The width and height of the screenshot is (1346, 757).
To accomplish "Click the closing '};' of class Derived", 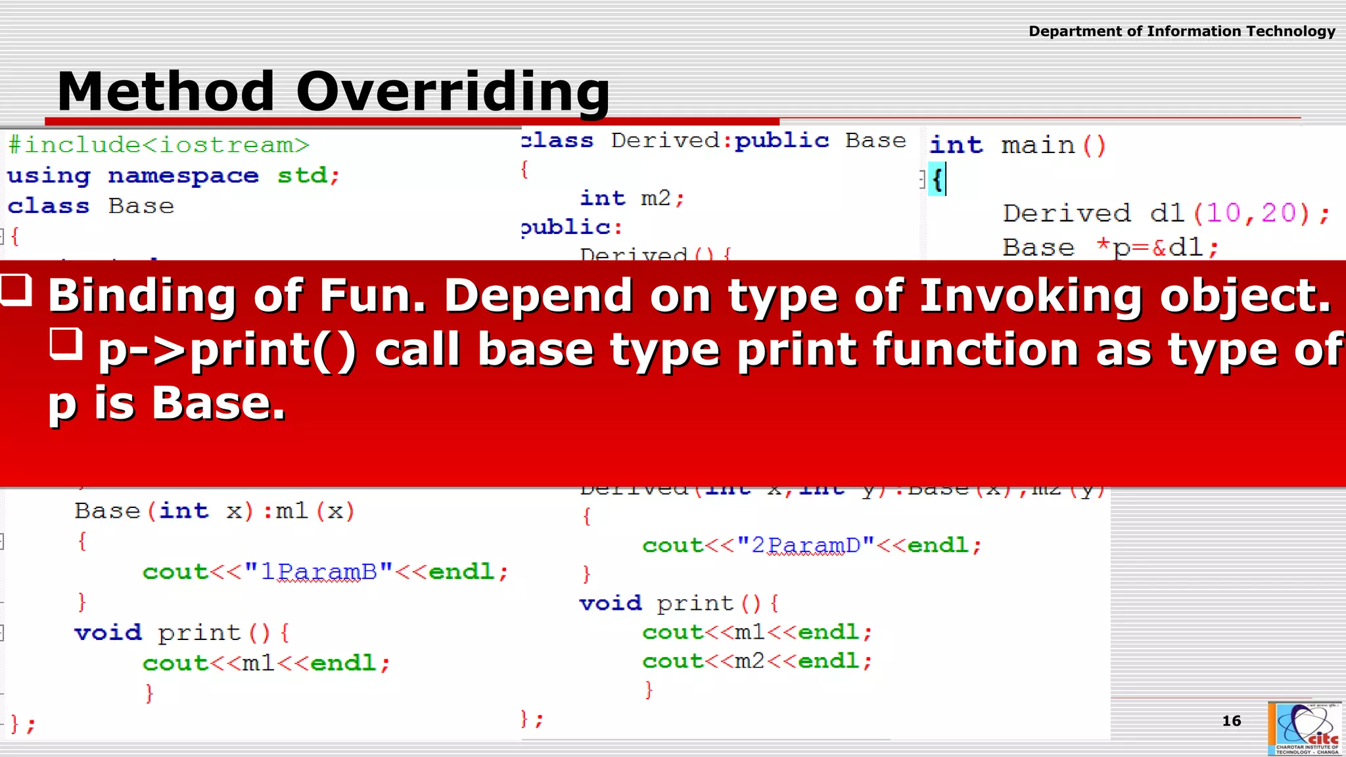I will pyautogui.click(x=532, y=719).
